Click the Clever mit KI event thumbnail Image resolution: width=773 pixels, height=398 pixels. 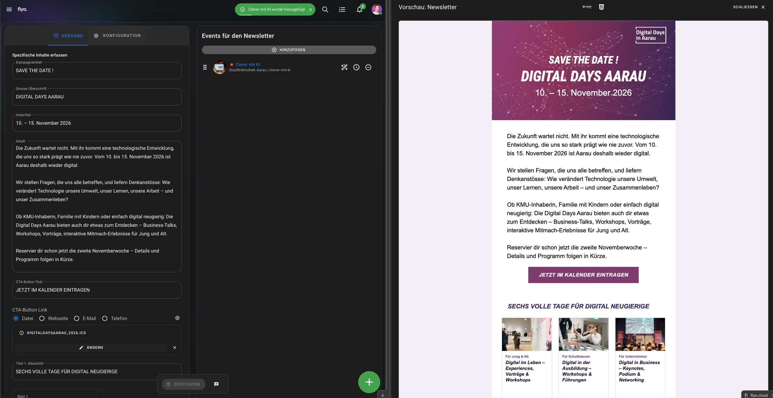pos(220,67)
